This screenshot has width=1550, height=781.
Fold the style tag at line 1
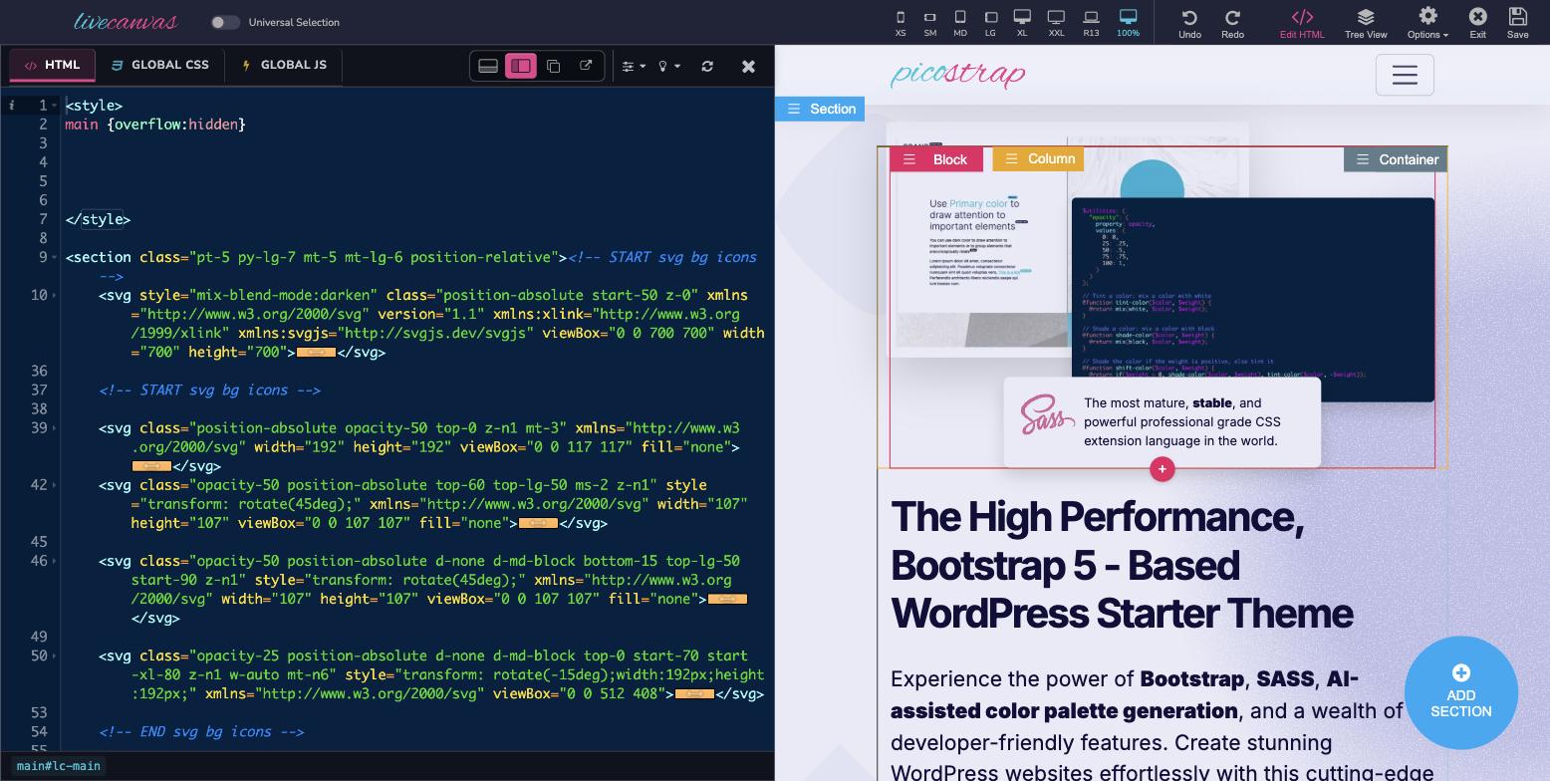55,106
